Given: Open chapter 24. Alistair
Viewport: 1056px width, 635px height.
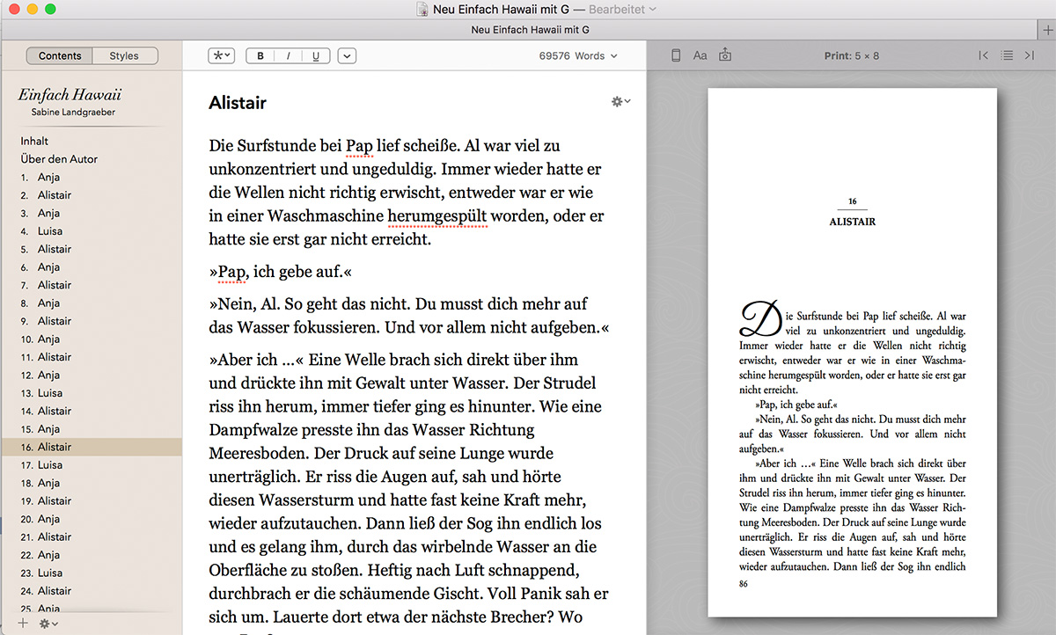Looking at the screenshot, I should [91, 591].
